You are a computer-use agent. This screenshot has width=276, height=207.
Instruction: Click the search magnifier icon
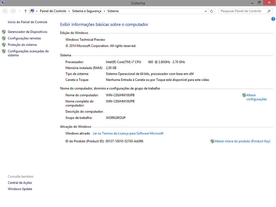point(269,11)
